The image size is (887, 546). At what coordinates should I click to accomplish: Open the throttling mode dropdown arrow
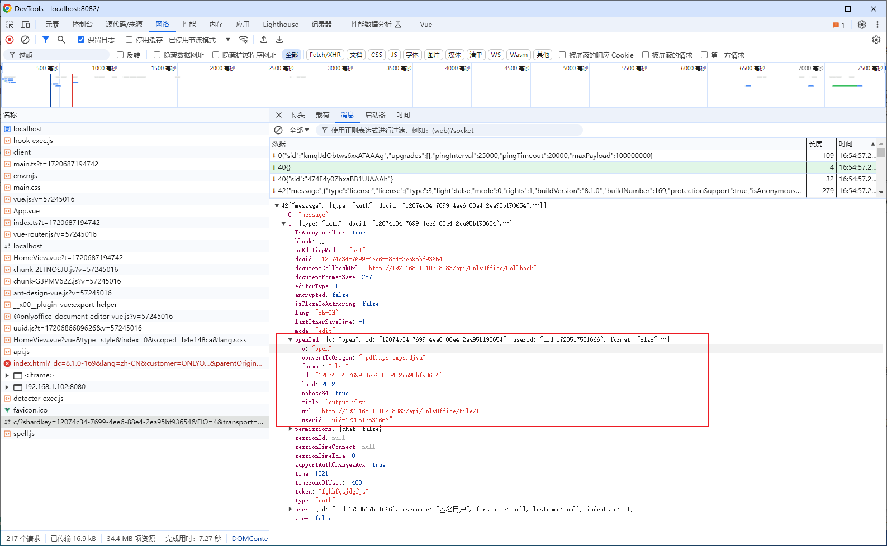(x=228, y=40)
